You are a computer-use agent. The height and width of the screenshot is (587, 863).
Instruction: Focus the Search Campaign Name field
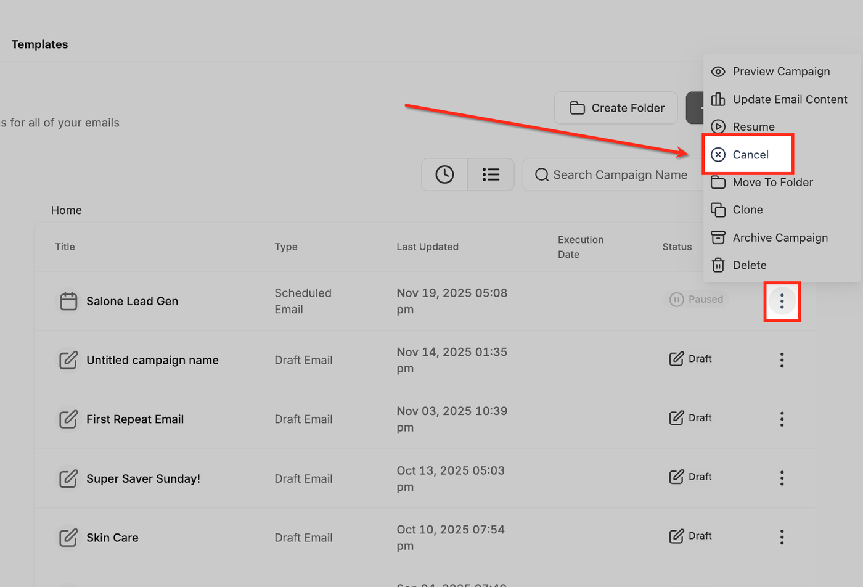point(613,174)
